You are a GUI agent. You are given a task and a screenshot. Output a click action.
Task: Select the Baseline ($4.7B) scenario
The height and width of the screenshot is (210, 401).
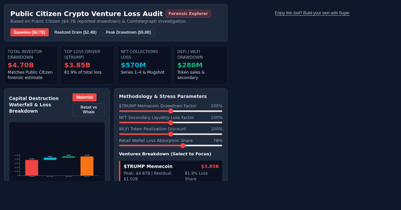tap(29, 32)
